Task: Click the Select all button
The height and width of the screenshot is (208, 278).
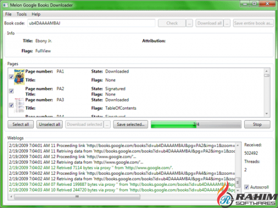Action: [x=21, y=124]
